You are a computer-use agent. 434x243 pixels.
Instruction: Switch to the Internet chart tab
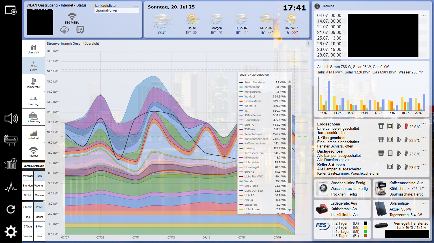click(x=33, y=151)
